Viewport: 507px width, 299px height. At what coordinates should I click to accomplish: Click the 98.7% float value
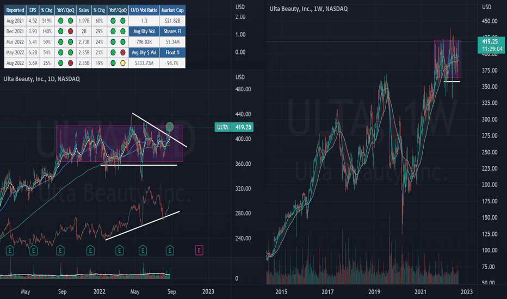pyautogui.click(x=172, y=63)
